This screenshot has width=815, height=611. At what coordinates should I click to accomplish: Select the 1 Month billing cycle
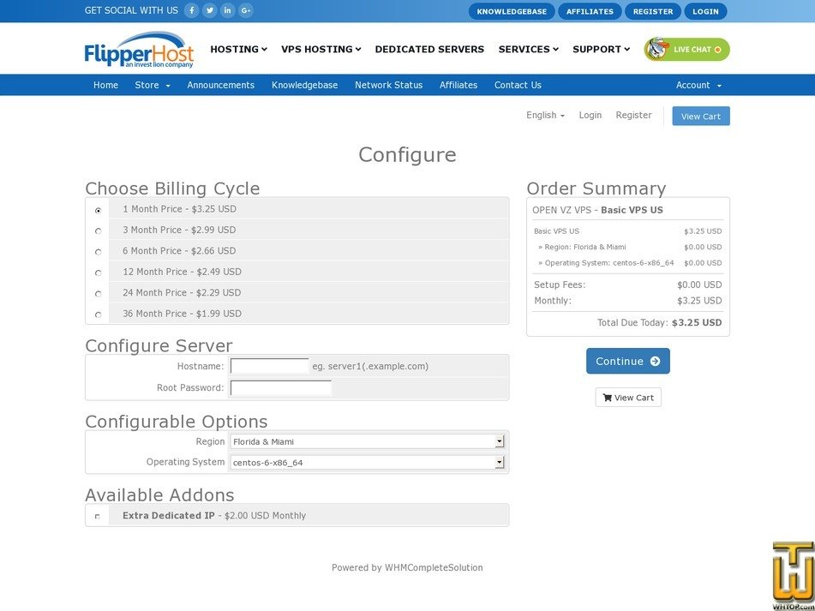pos(98,209)
